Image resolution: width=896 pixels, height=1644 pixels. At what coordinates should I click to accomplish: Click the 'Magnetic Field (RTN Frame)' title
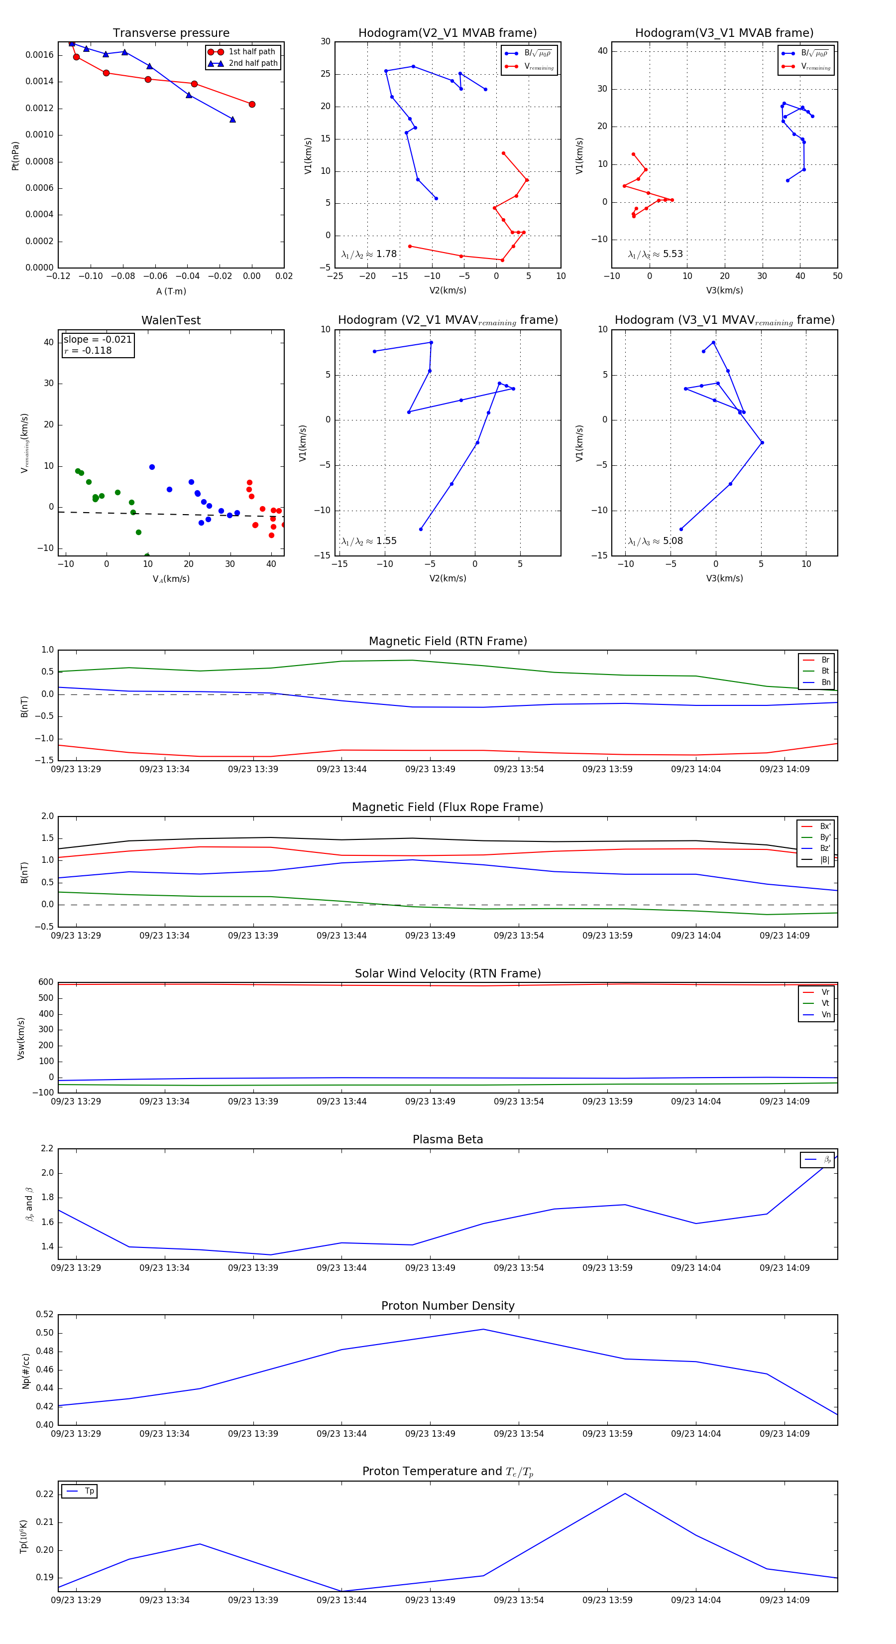448,641
